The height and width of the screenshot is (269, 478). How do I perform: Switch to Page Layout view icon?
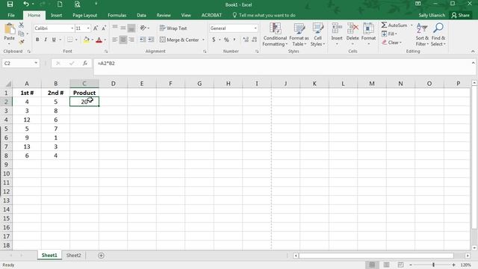coord(386,265)
